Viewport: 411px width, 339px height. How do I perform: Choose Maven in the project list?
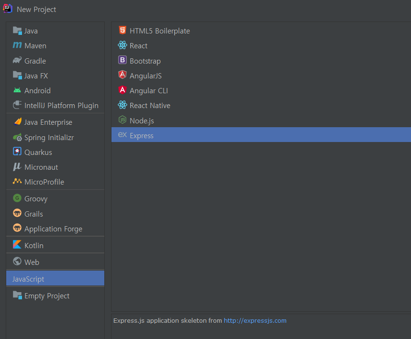point(35,46)
